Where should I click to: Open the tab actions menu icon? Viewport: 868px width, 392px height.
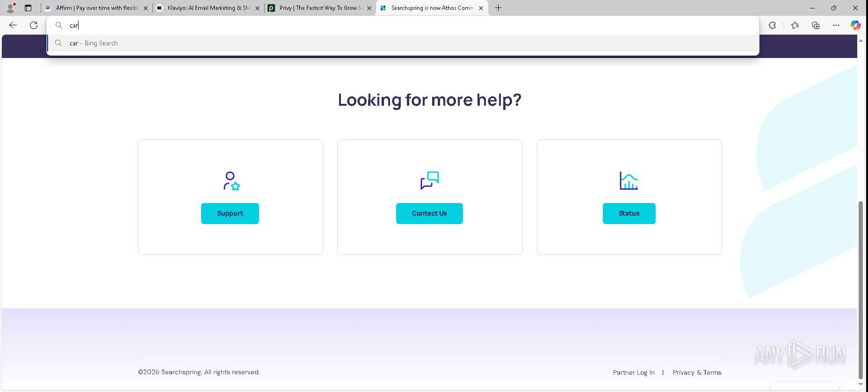28,8
